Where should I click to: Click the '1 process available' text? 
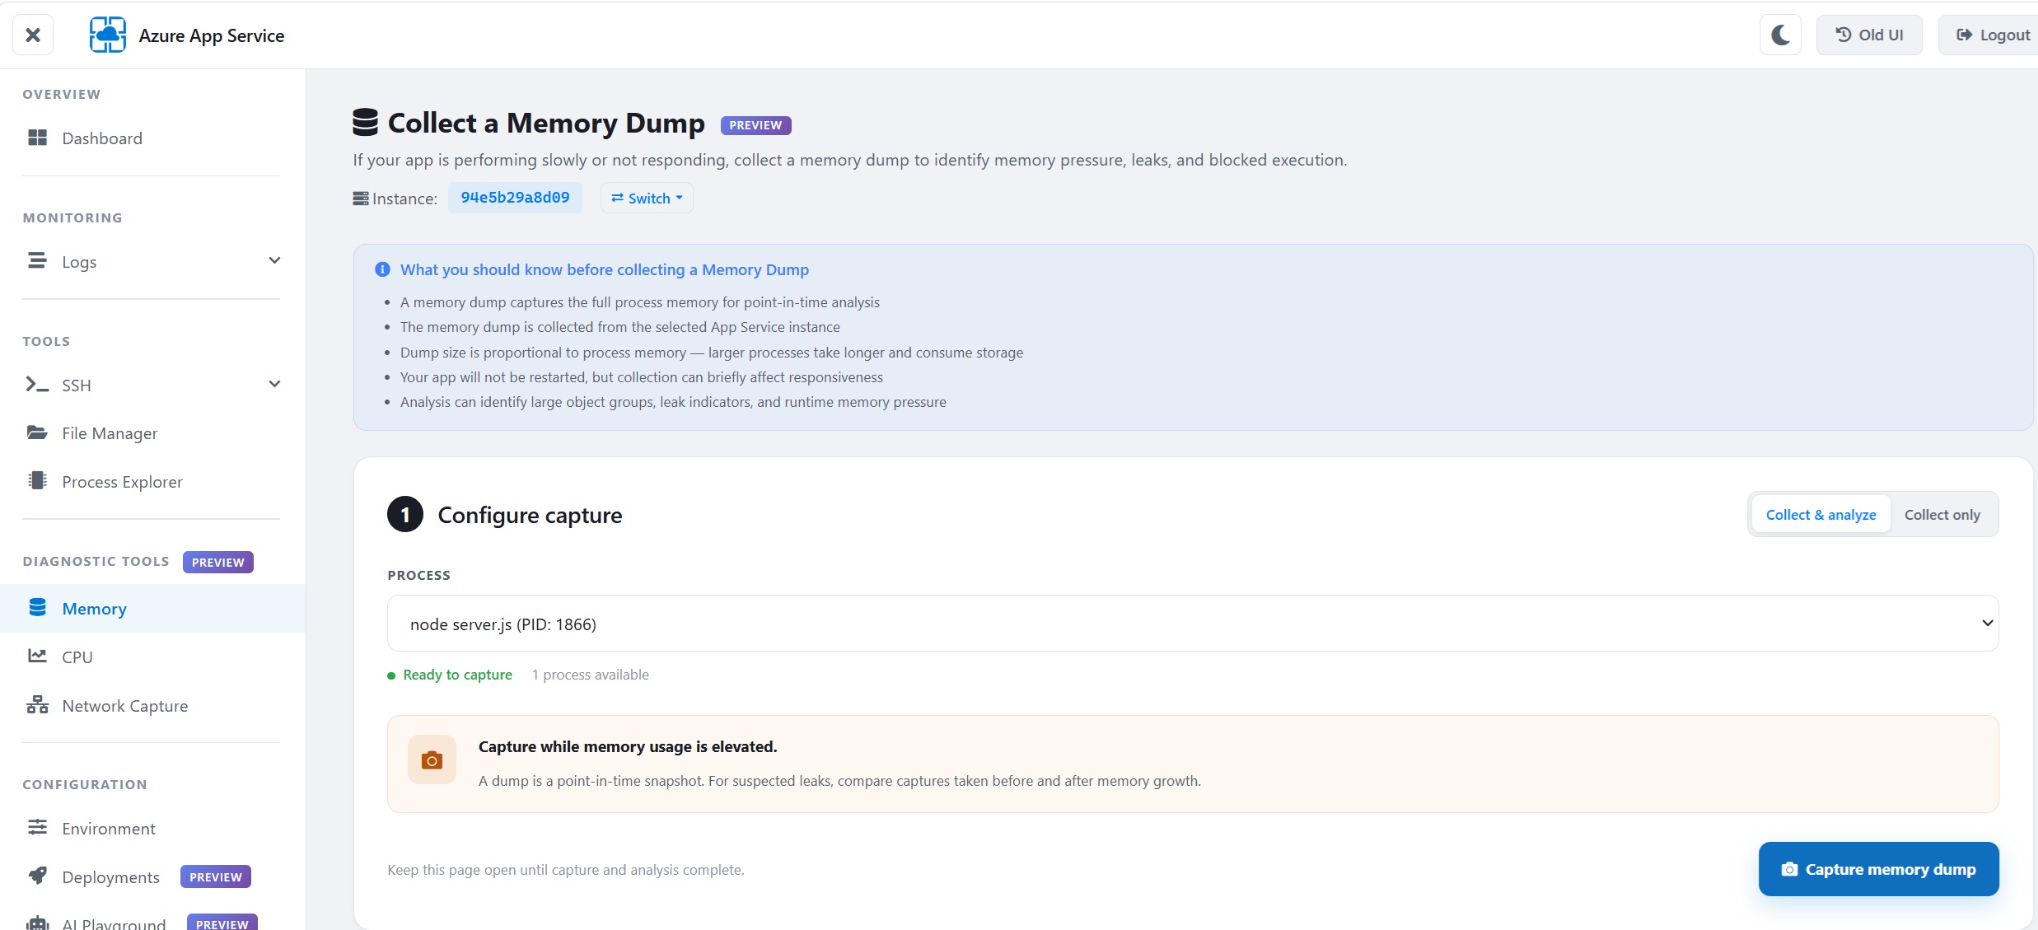590,675
